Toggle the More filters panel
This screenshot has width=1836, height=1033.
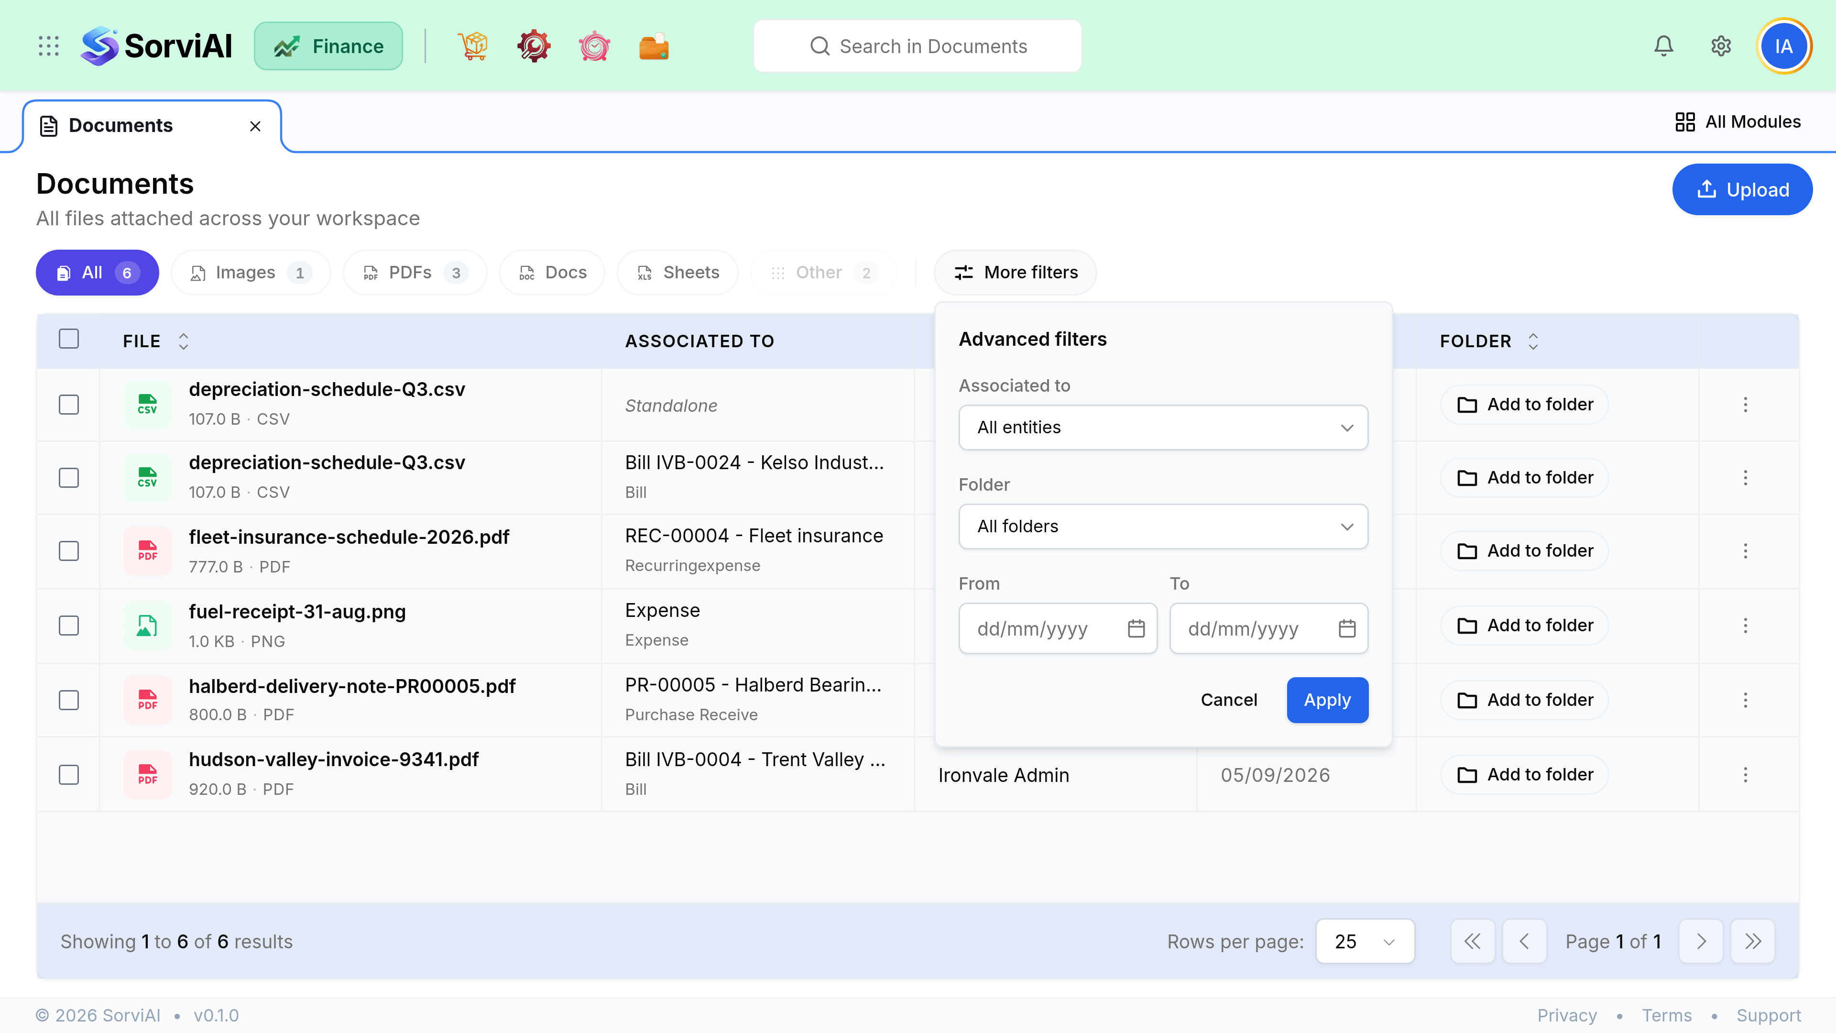coord(1016,272)
